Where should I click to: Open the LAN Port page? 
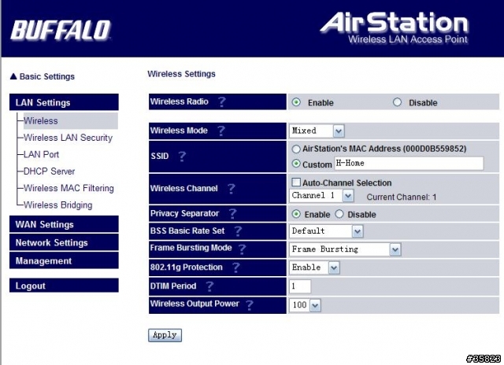pos(42,154)
